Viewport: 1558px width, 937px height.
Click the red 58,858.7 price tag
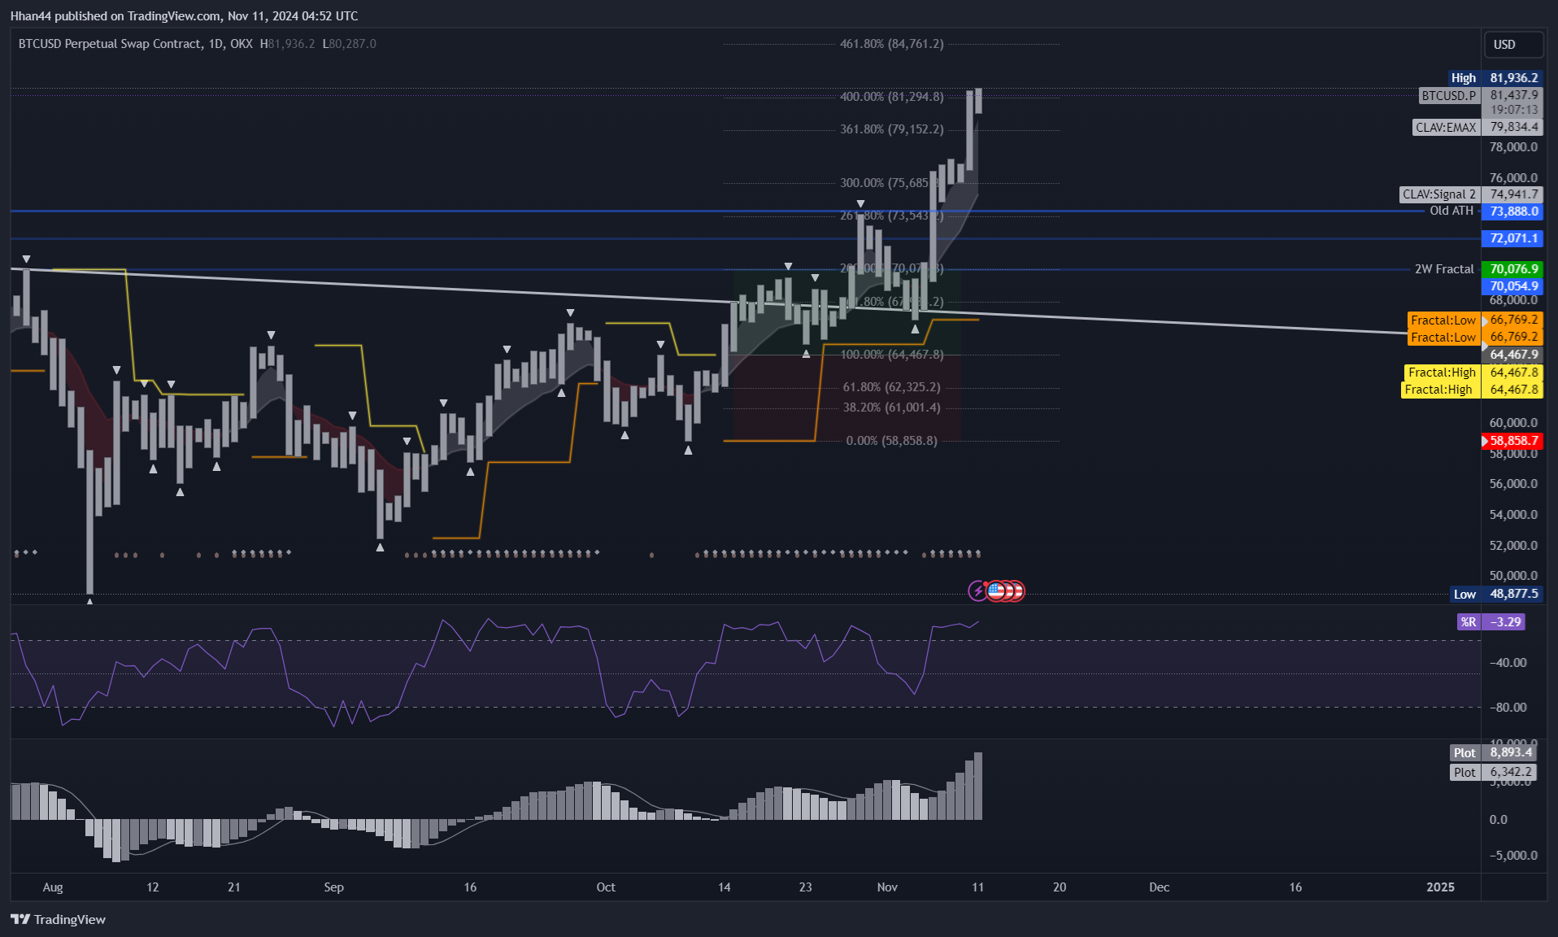coord(1512,441)
